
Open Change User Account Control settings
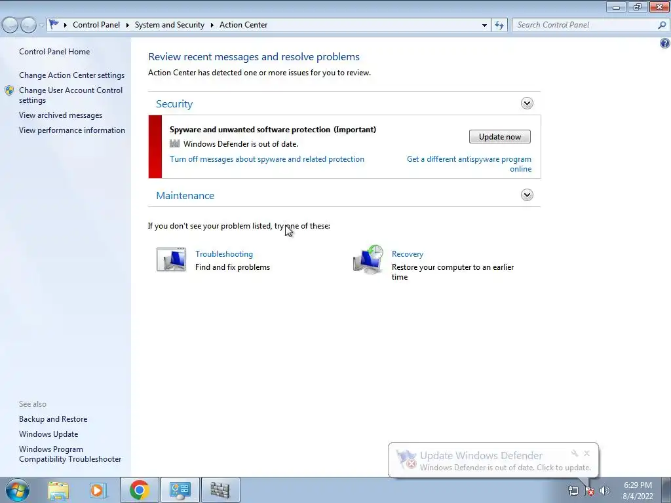71,95
